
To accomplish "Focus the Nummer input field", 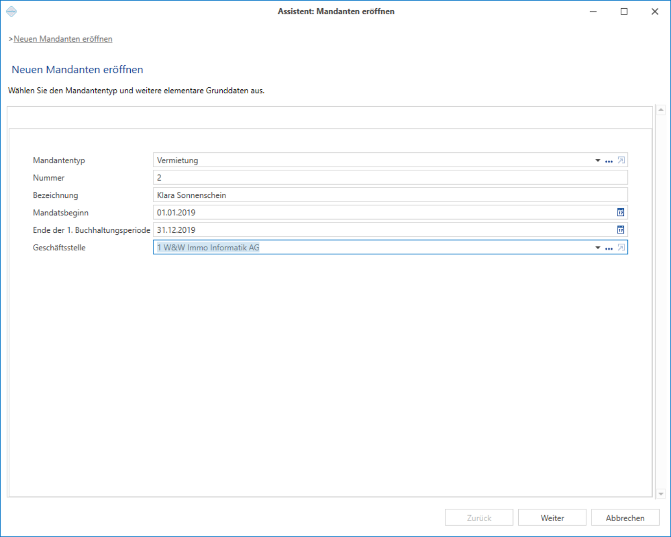I will point(390,177).
